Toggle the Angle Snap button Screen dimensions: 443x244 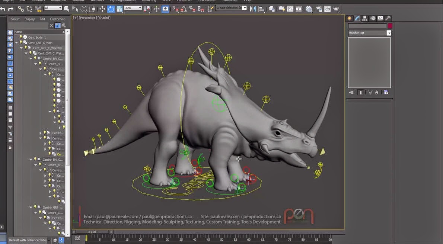[184, 9]
